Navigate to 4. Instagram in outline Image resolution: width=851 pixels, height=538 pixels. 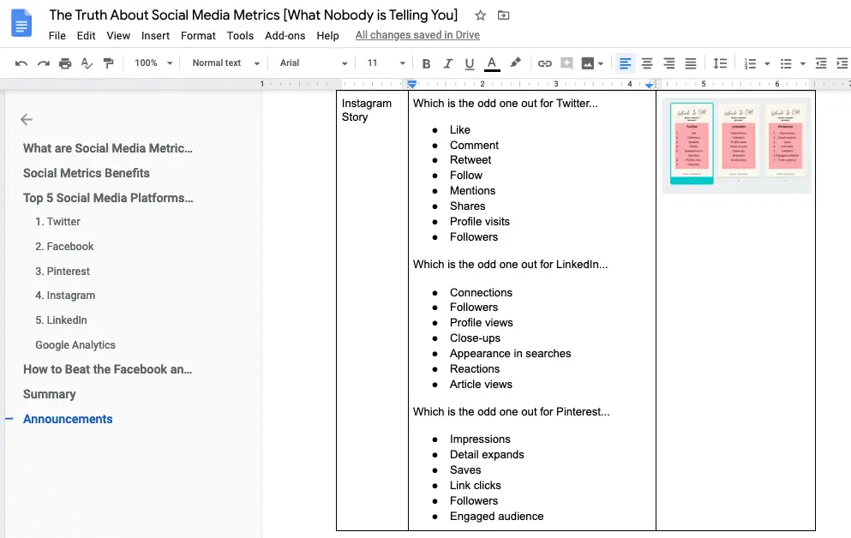(x=65, y=296)
